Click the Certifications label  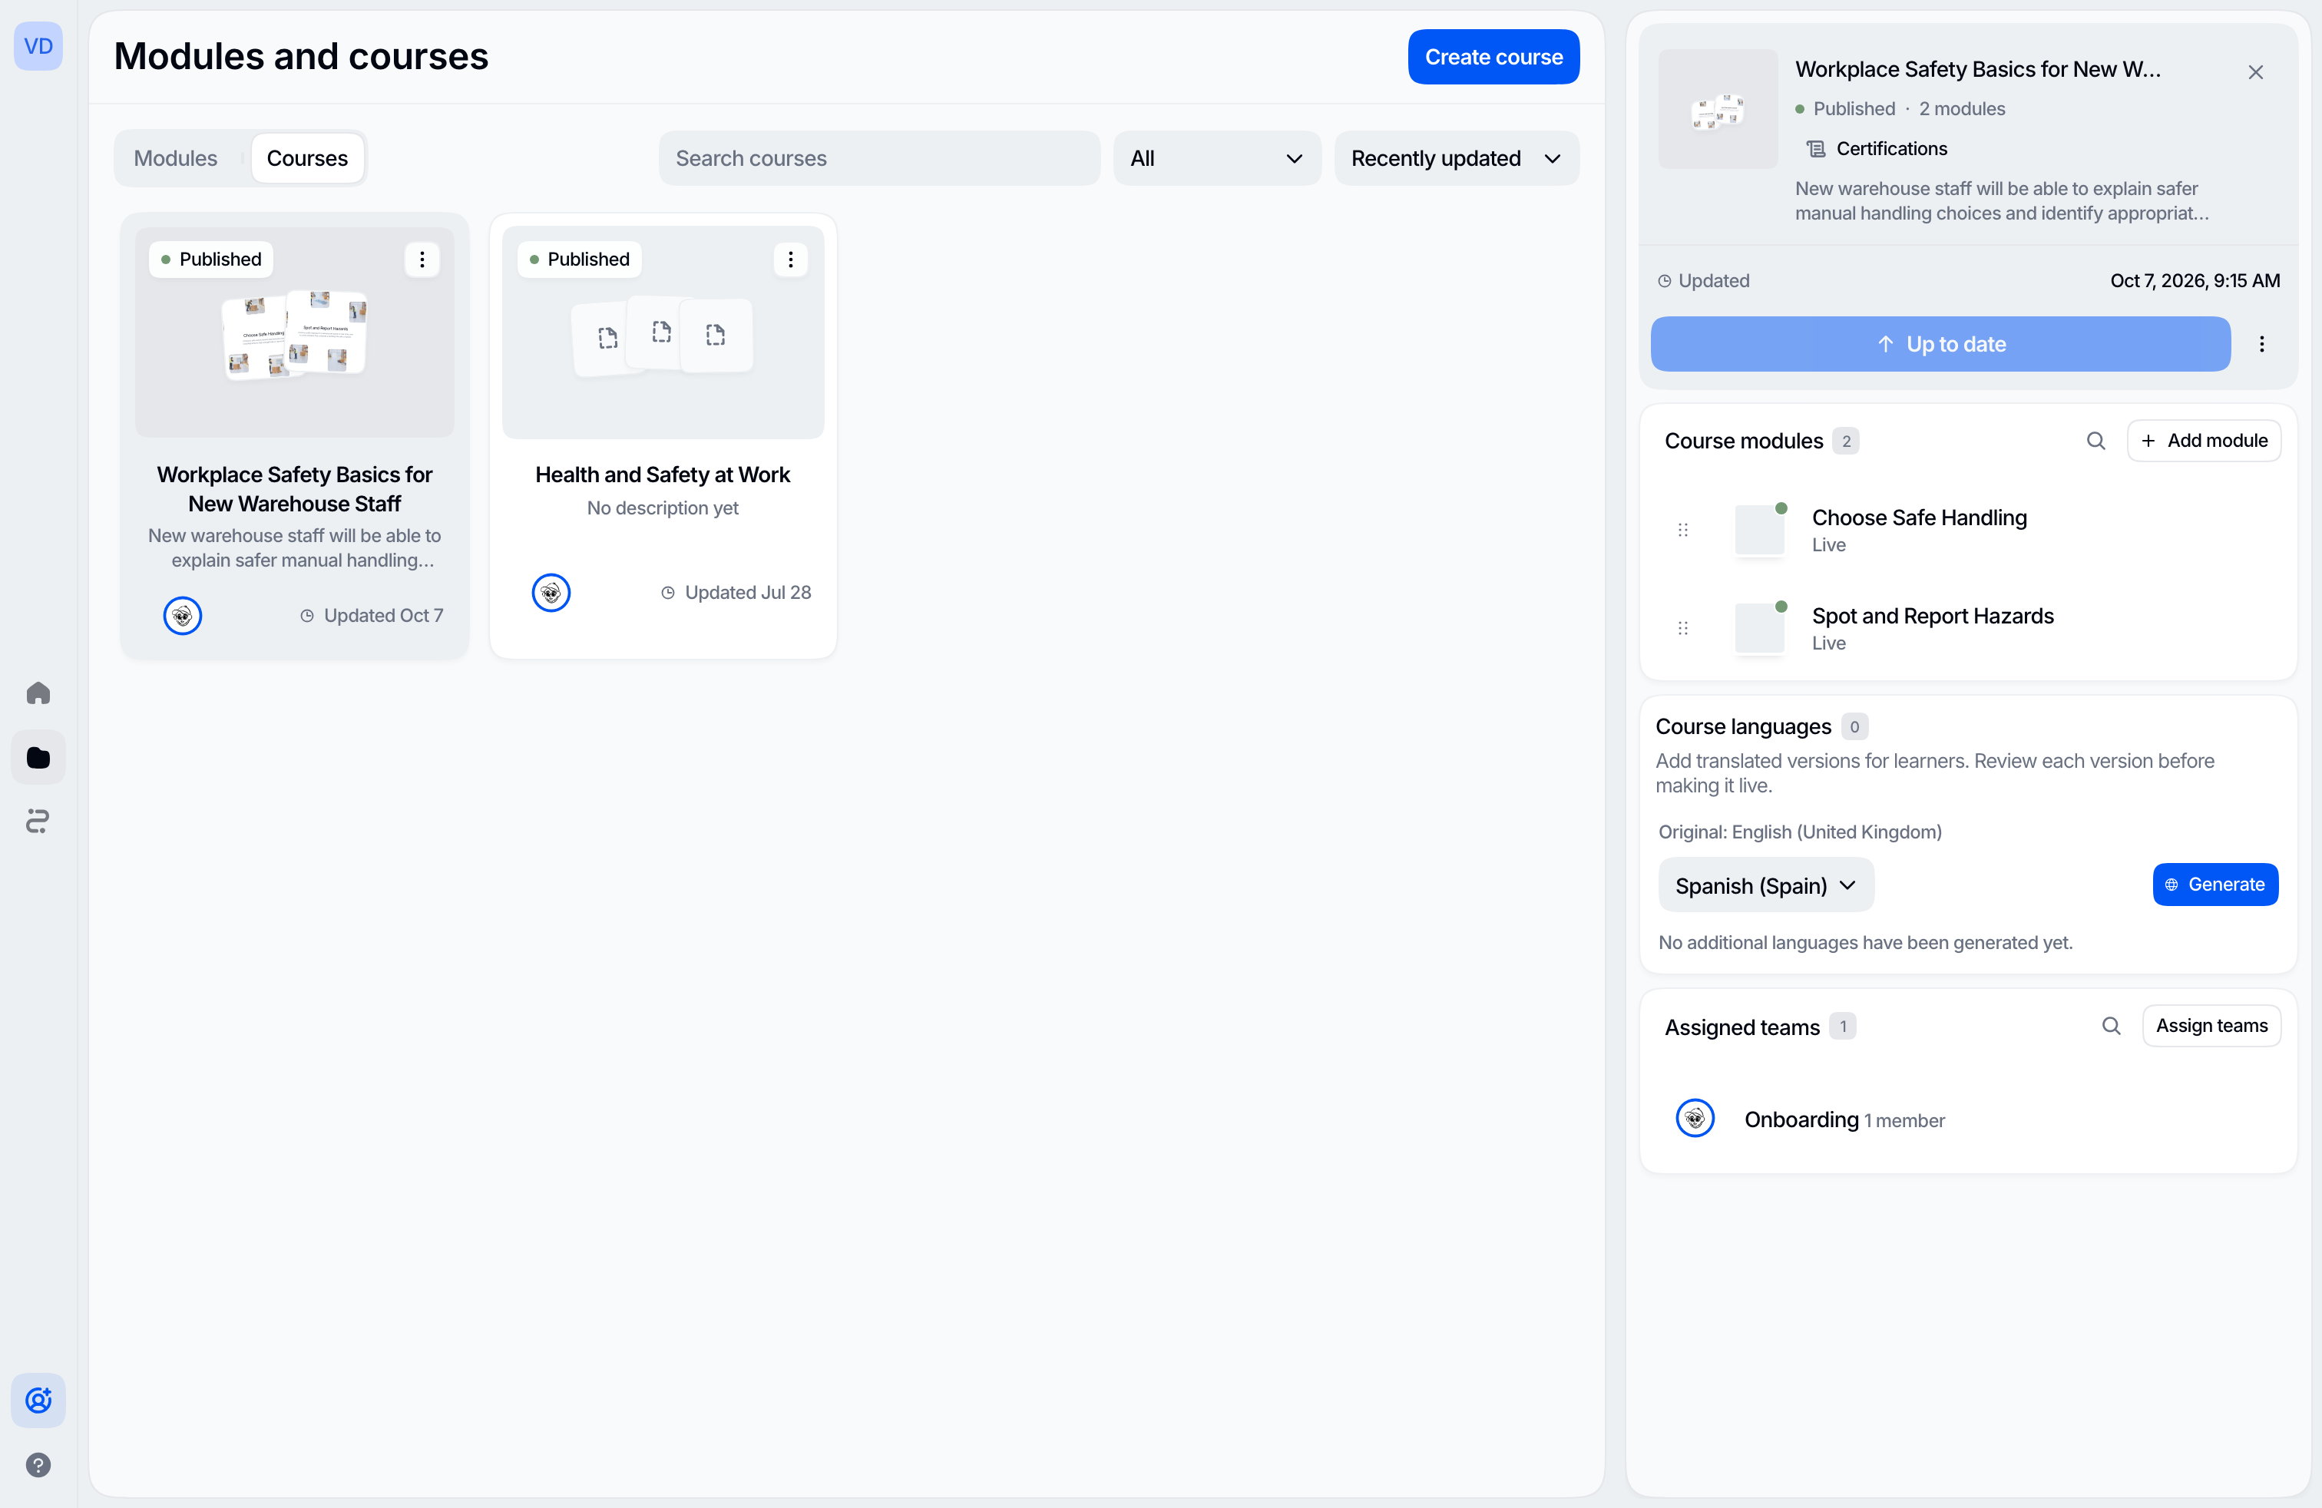[1892, 148]
